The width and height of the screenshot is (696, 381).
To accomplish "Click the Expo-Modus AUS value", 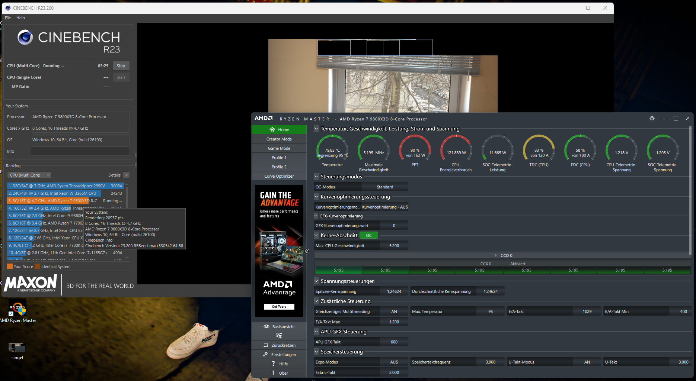I will 394,362.
